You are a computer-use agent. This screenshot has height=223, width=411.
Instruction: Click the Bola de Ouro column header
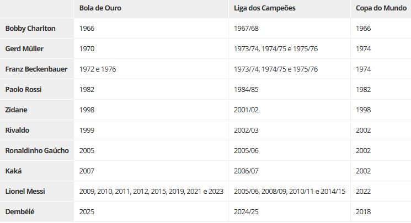(100, 8)
